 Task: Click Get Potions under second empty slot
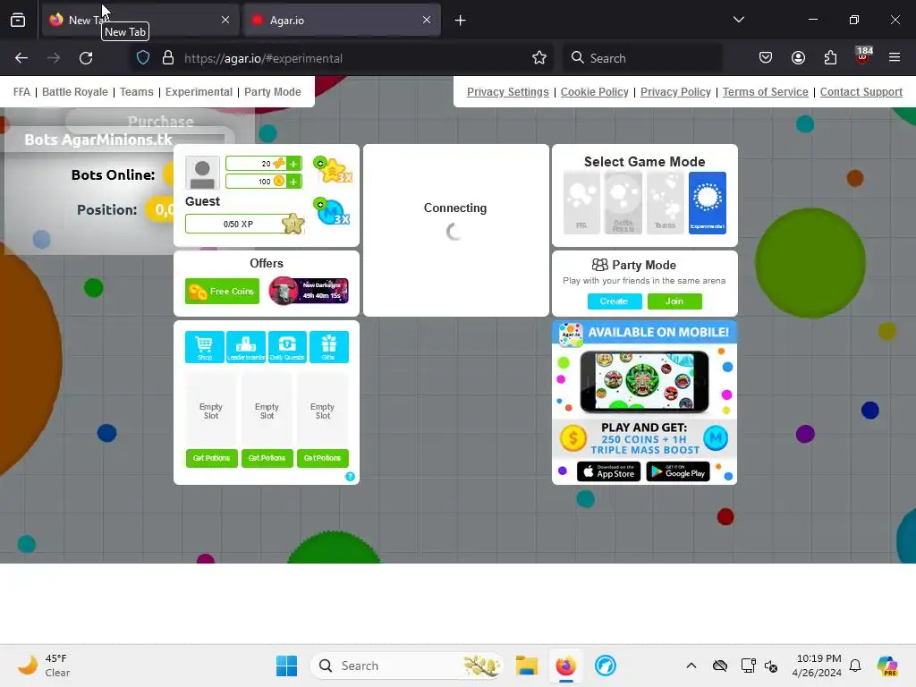coord(267,458)
